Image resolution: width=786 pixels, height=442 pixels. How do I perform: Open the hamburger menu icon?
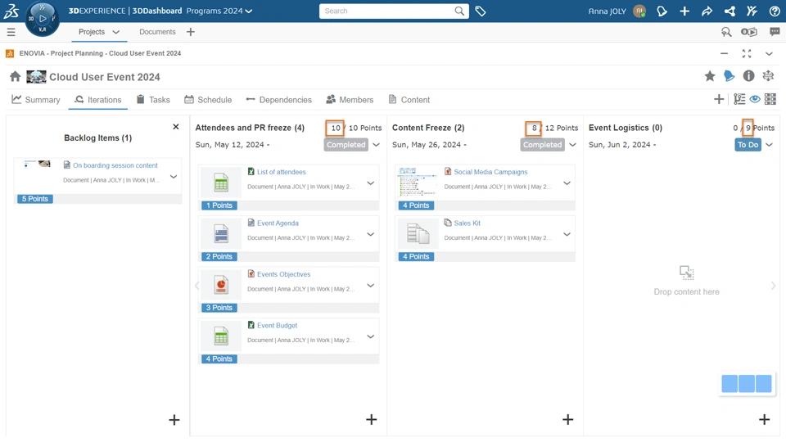coord(11,32)
